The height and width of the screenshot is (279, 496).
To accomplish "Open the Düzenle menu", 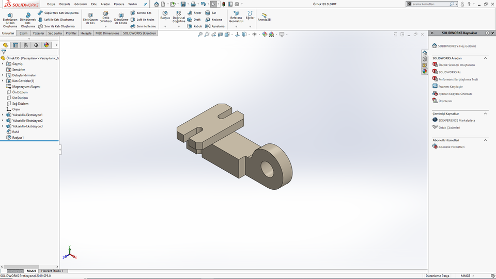I will click(x=65, y=4).
